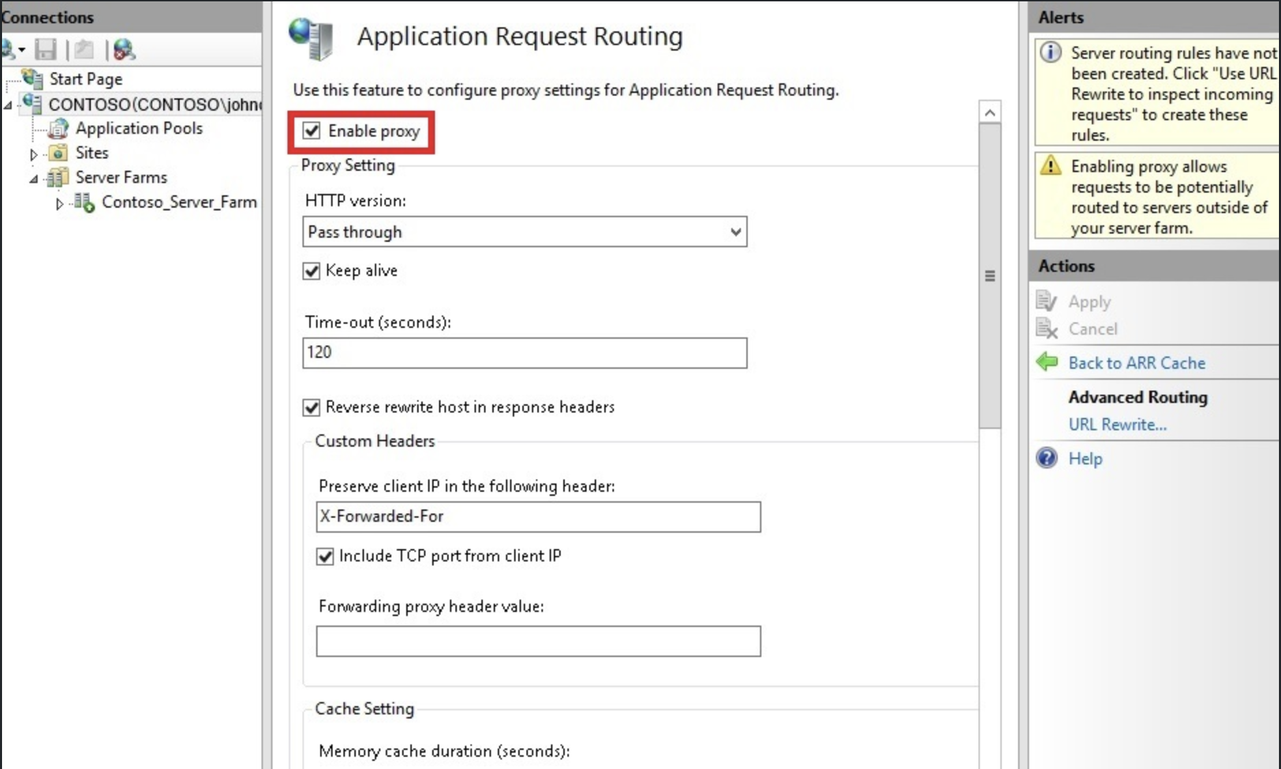The height and width of the screenshot is (769, 1281).
Task: Click the Proxy Setting group label
Action: (x=348, y=165)
